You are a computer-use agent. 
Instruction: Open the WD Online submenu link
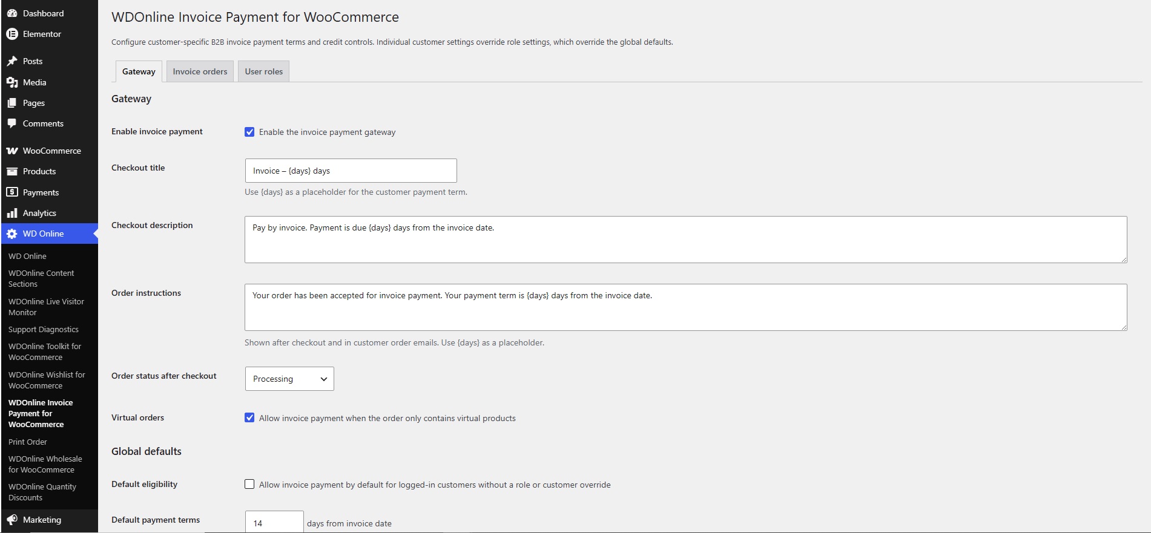tap(27, 256)
